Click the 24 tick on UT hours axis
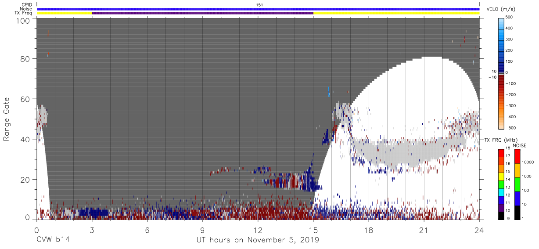 (479, 230)
